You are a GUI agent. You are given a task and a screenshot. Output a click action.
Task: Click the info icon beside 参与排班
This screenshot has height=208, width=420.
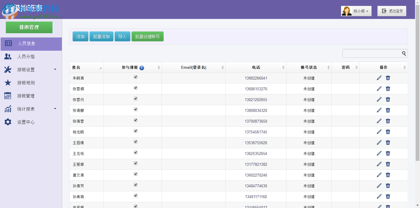coord(142,68)
